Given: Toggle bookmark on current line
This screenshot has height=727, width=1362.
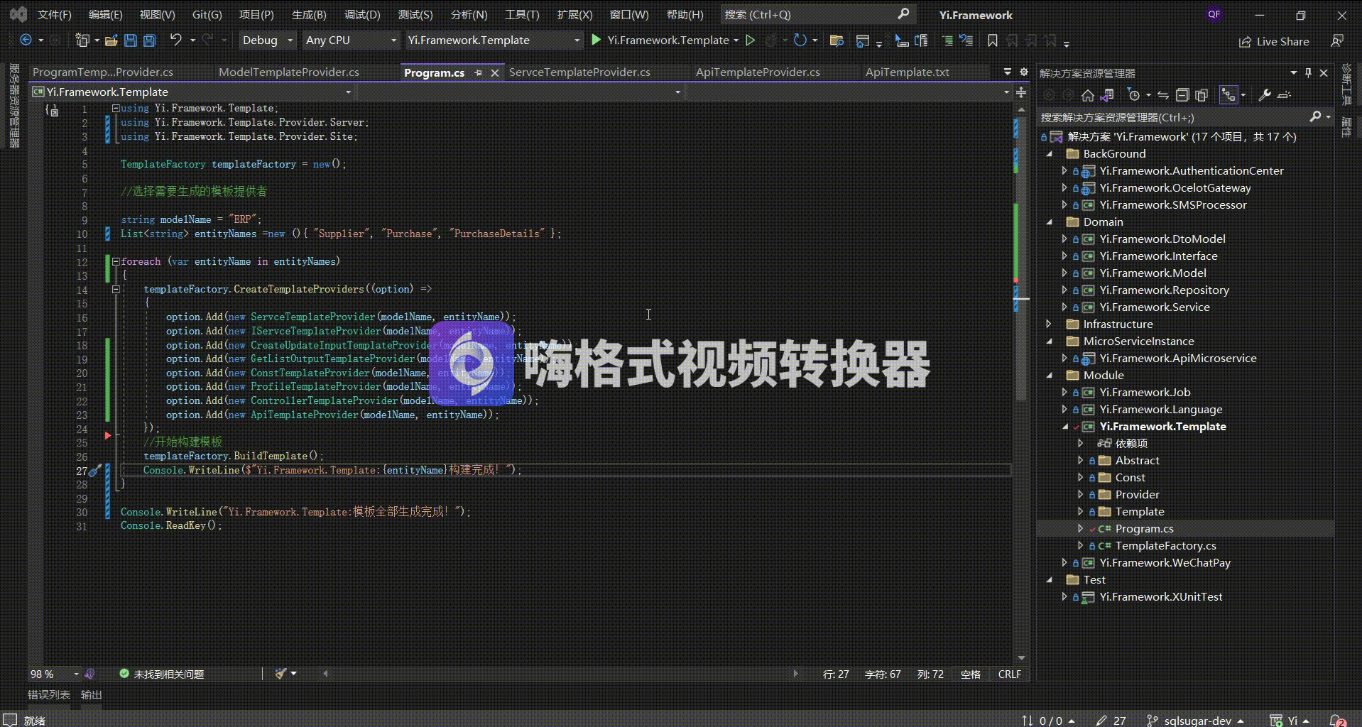Looking at the screenshot, I should pos(993,40).
